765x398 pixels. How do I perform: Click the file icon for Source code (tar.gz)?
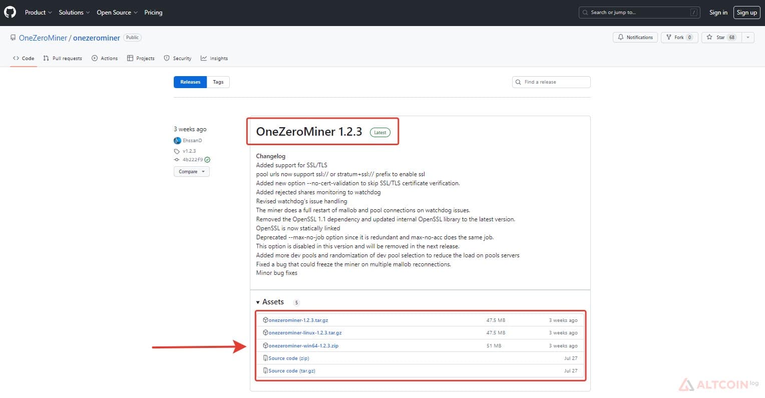[265, 370]
